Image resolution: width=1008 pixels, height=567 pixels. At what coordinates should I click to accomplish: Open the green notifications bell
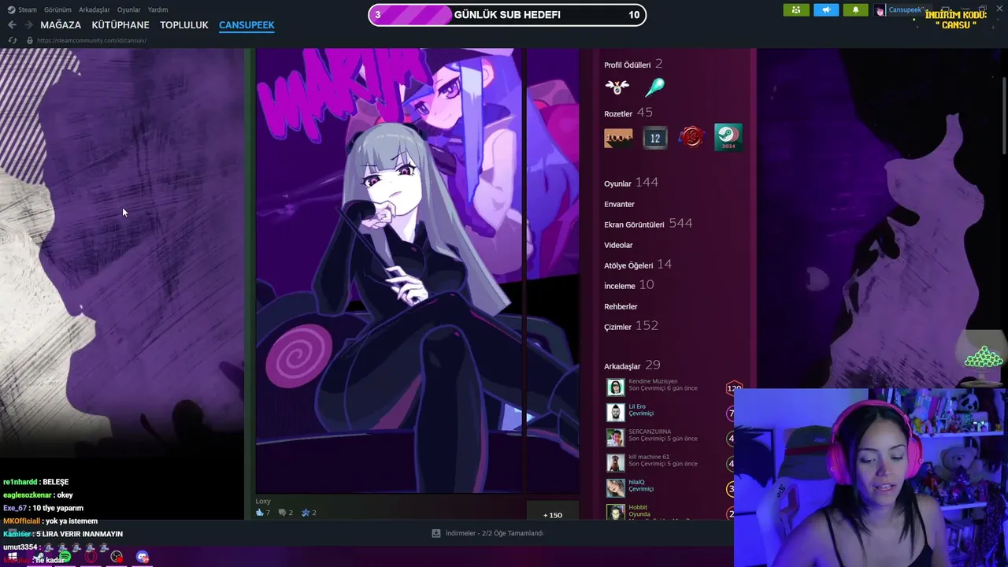click(x=855, y=9)
